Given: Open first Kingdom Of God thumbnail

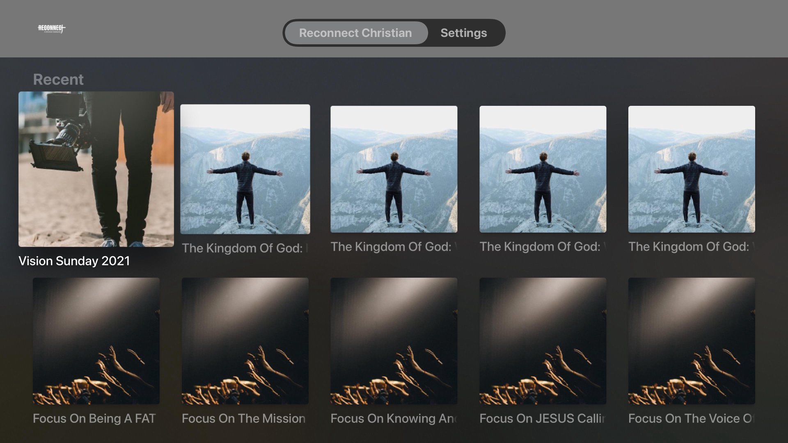Looking at the screenshot, I should [245, 169].
